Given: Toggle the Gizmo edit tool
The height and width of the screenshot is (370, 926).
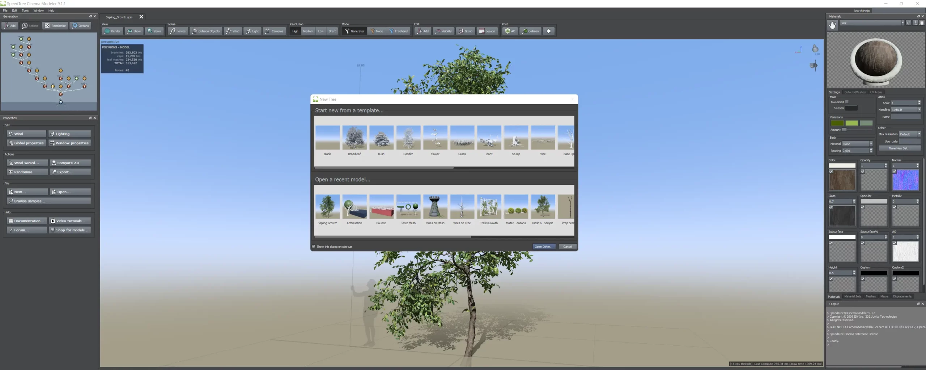Looking at the screenshot, I should tap(466, 31).
